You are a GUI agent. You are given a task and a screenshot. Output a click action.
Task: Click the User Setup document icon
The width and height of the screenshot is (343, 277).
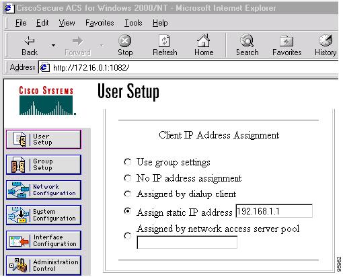coord(20,139)
